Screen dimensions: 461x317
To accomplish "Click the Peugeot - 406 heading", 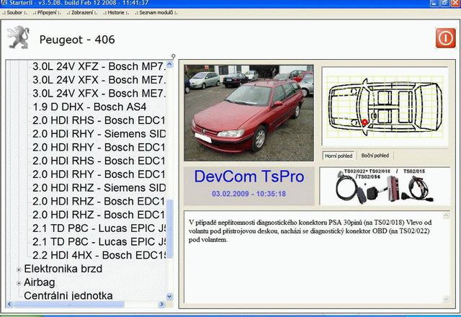I will (77, 40).
